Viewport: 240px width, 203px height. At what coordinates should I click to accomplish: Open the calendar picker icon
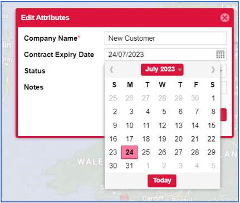click(221, 55)
